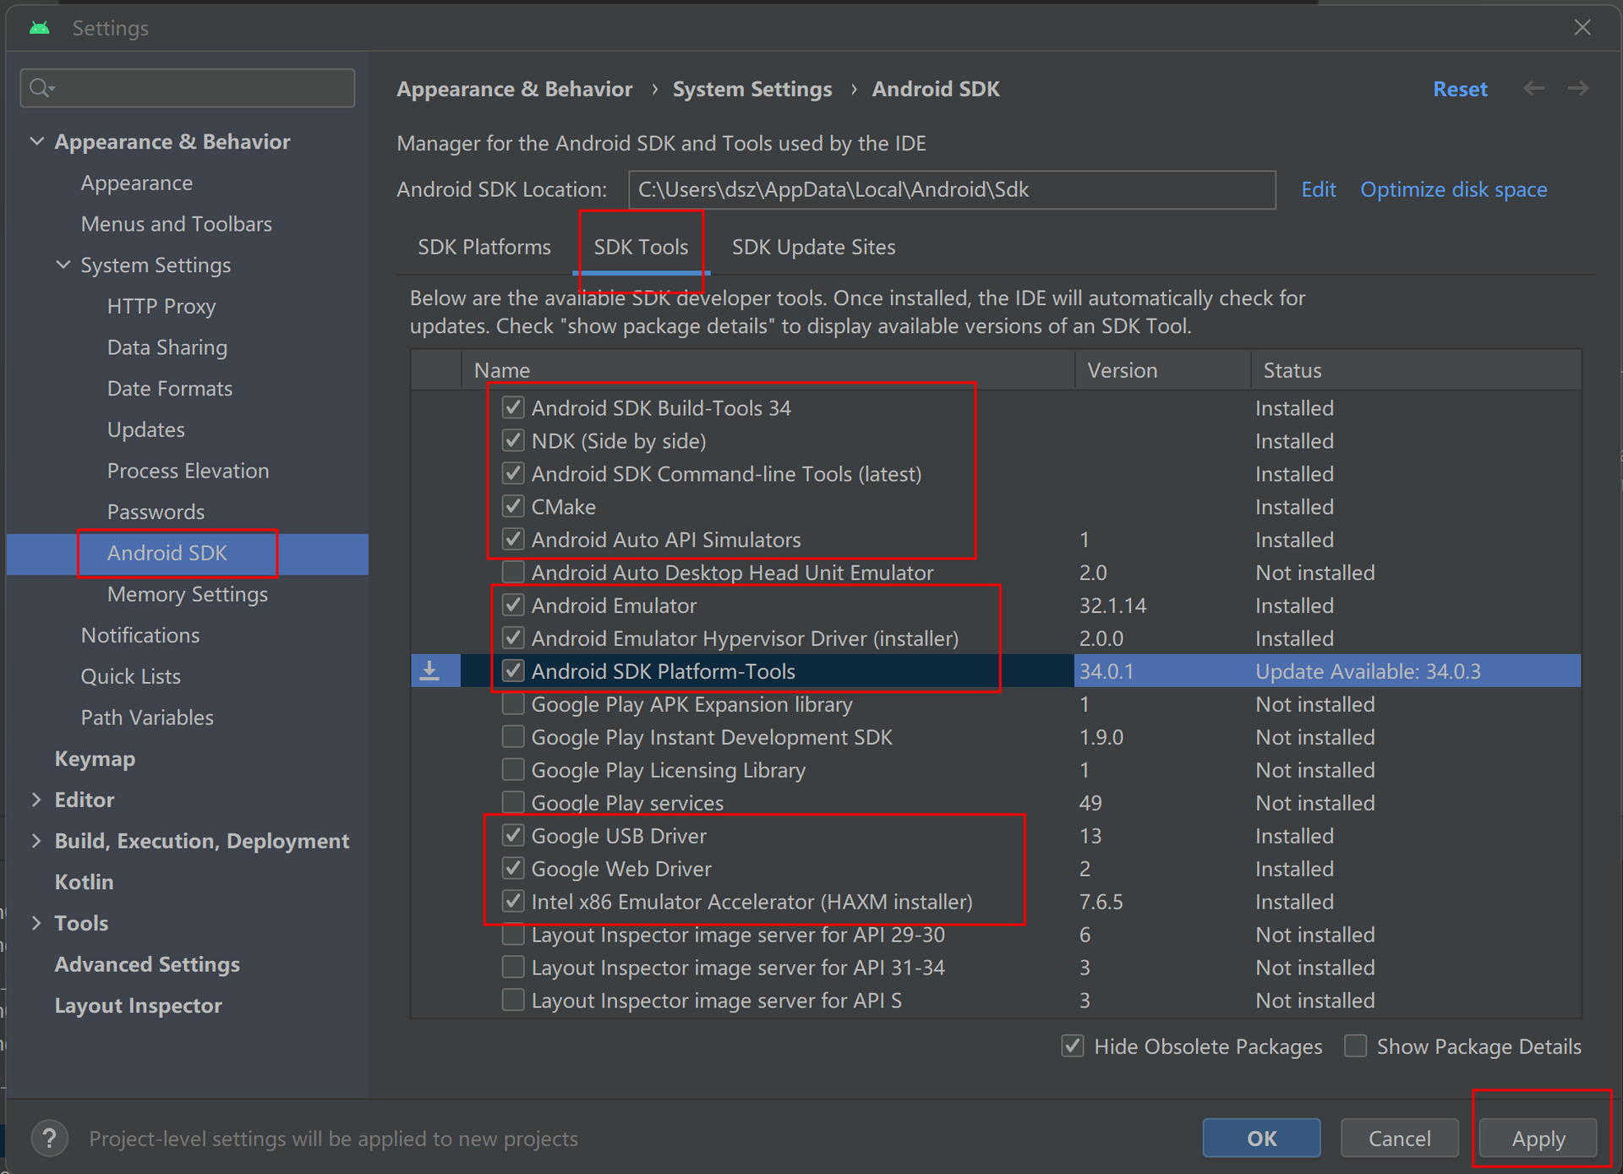Collapse Appearance & Behavior section
The height and width of the screenshot is (1174, 1623).
(36, 141)
